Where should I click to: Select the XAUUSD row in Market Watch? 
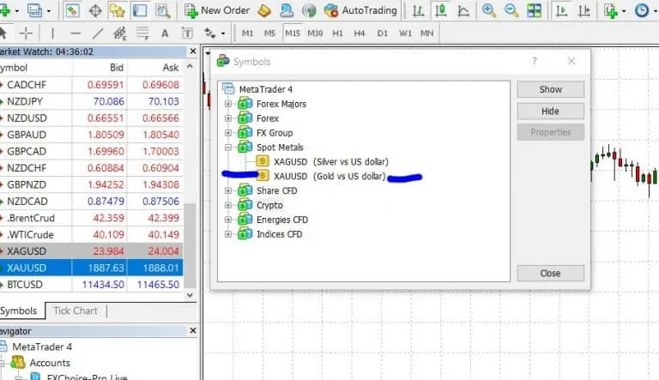point(92,268)
